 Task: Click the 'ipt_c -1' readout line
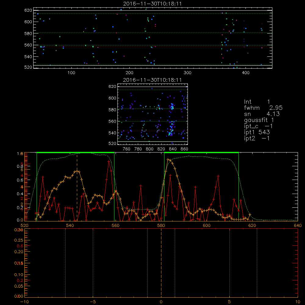(x=258, y=126)
